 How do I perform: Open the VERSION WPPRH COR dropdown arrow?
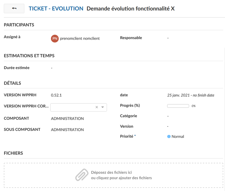(103, 107)
